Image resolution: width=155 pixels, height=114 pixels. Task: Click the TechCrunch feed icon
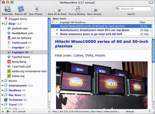tap(9, 43)
